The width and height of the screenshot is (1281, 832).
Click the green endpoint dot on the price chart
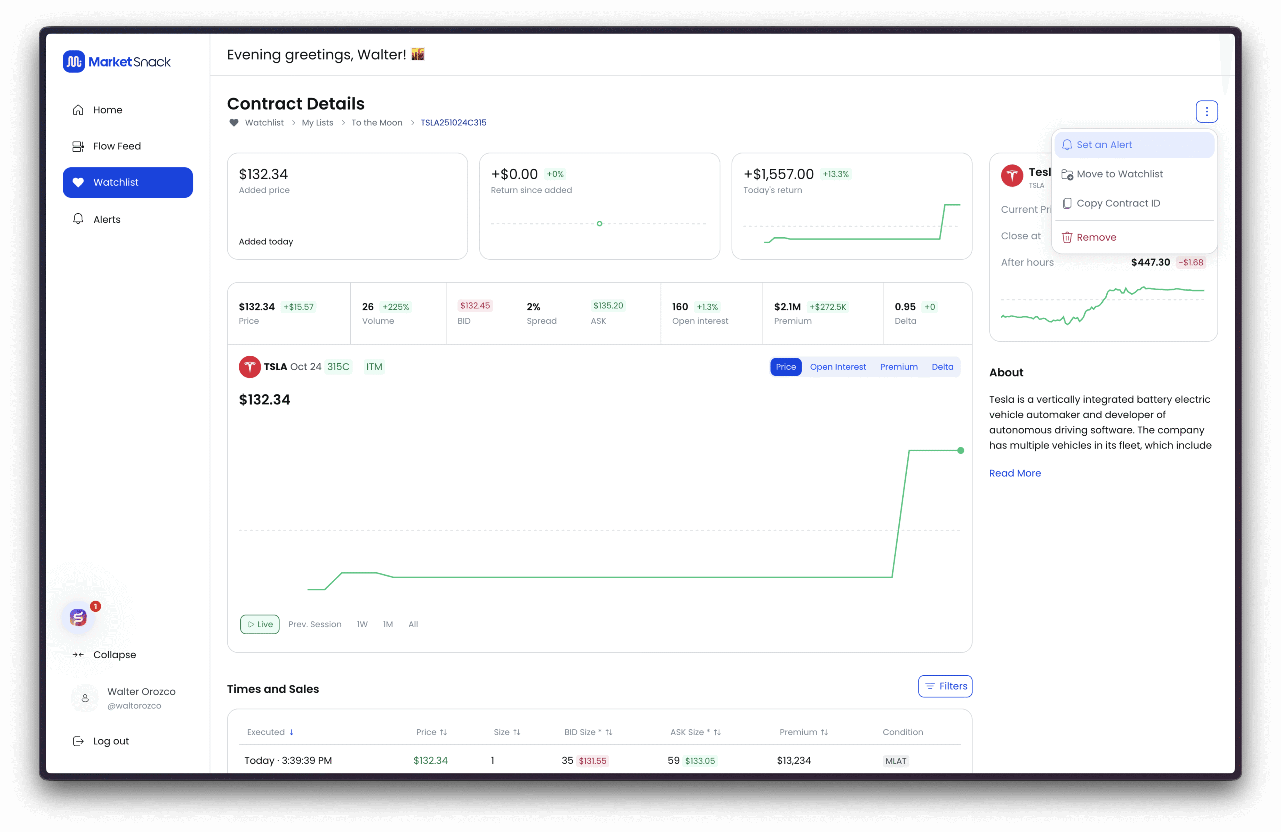pyautogui.click(x=960, y=450)
